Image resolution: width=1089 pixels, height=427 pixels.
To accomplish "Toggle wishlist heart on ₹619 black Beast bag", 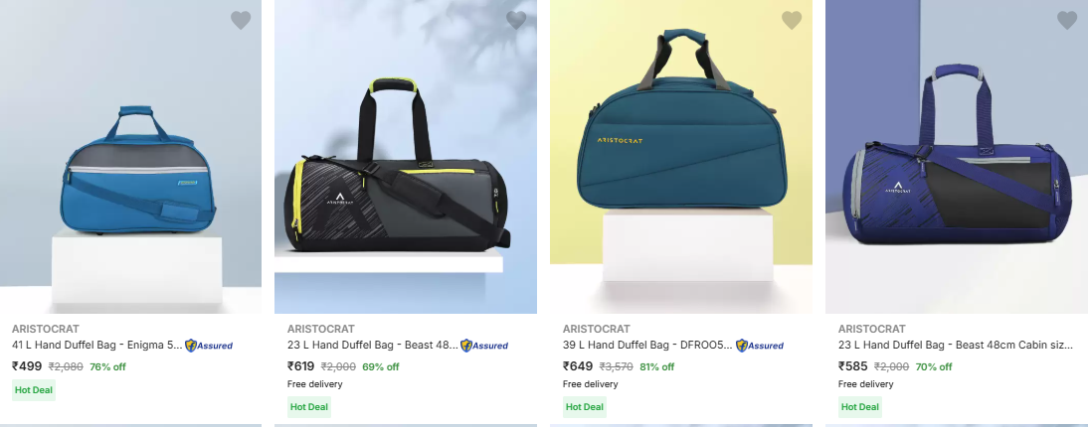I will 516,20.
